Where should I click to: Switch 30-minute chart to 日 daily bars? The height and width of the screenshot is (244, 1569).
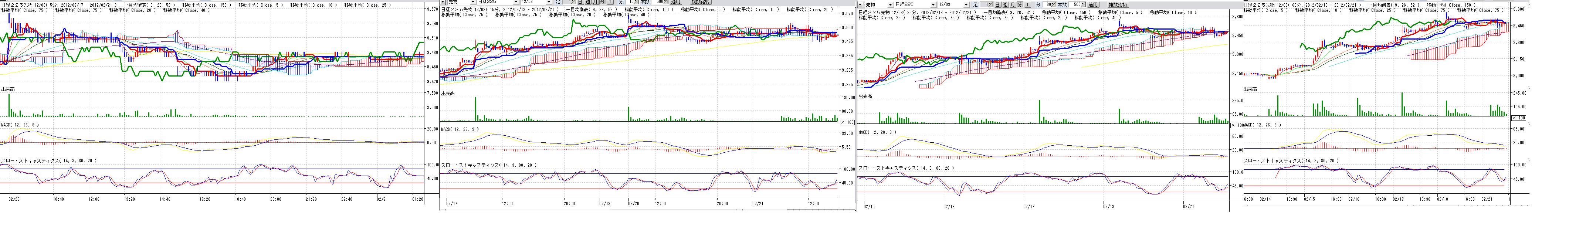[998, 5]
